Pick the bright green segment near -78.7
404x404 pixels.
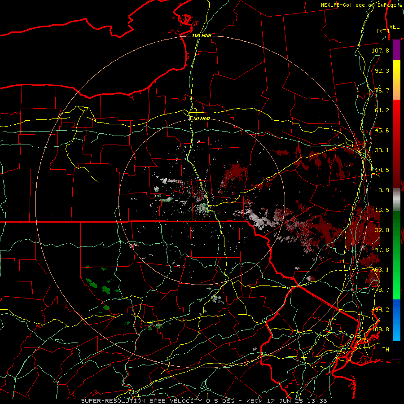[x=396, y=290]
